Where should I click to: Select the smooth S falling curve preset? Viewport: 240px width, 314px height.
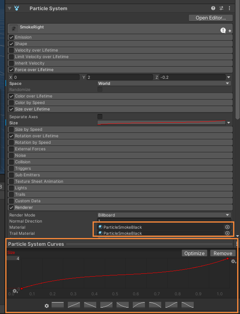coord(187,305)
